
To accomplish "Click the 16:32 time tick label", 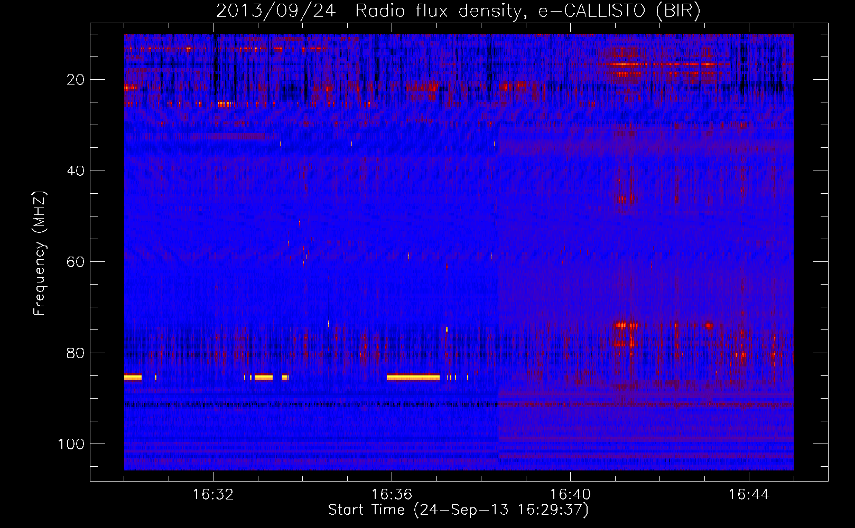I will [213, 495].
